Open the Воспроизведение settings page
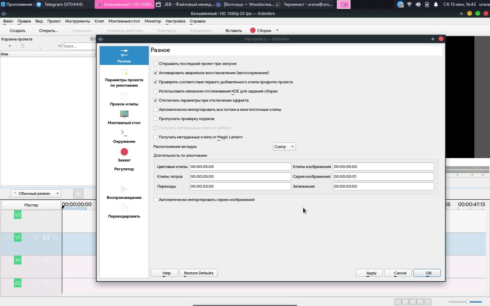The height and width of the screenshot is (306, 490). click(124, 192)
